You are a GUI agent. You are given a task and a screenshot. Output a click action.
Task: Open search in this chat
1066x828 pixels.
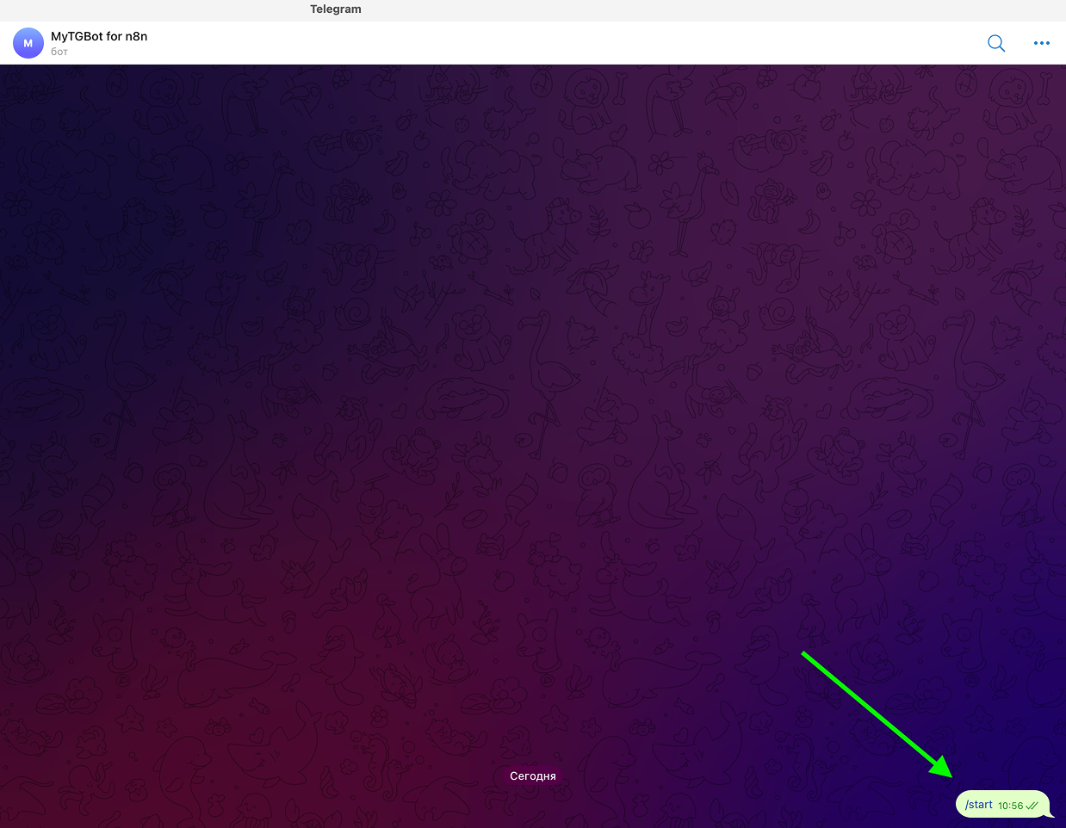tap(995, 43)
